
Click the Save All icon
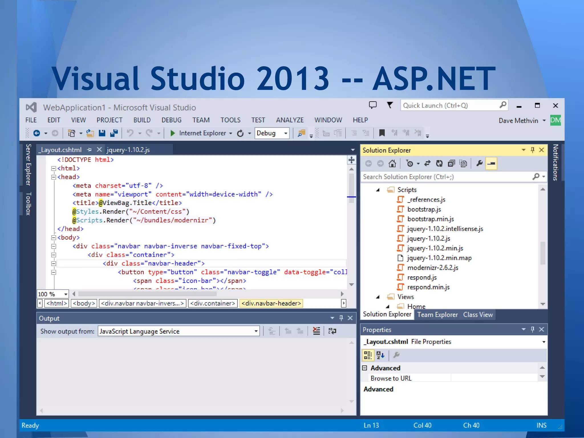coord(114,133)
